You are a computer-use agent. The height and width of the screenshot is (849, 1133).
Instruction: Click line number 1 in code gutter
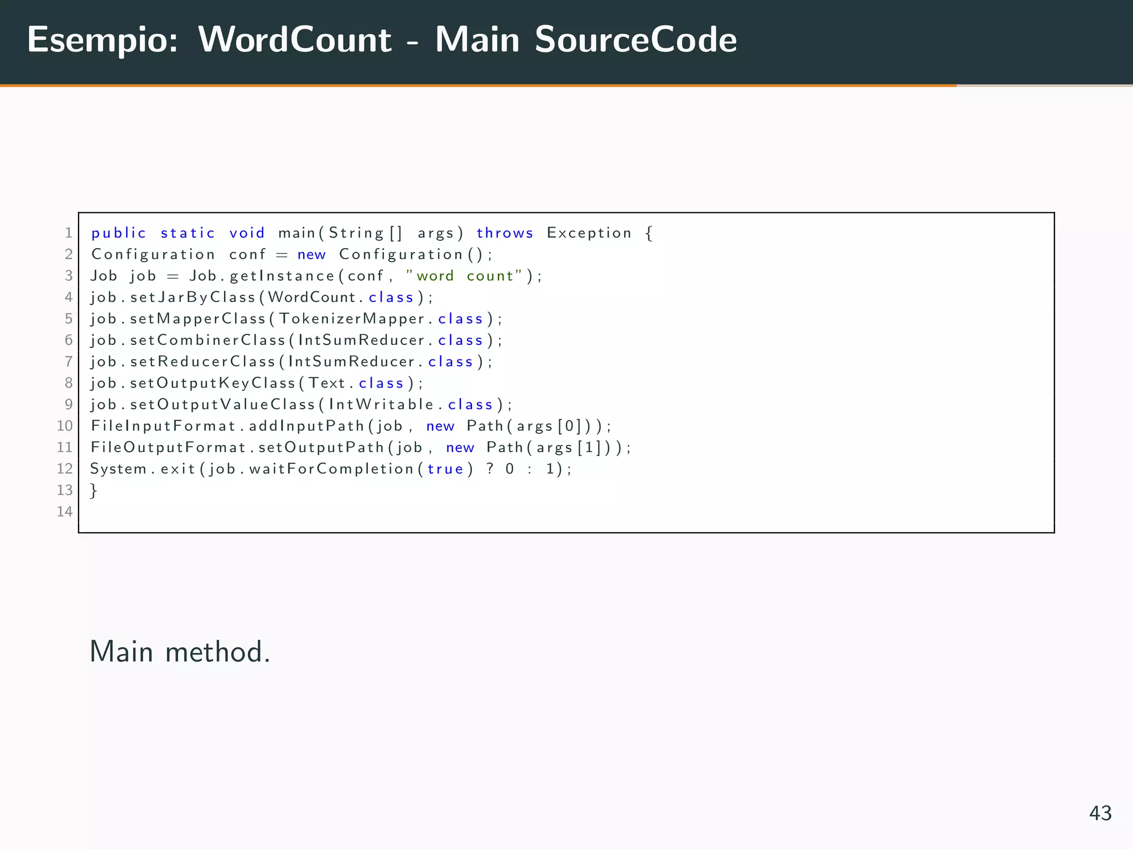[x=69, y=233]
